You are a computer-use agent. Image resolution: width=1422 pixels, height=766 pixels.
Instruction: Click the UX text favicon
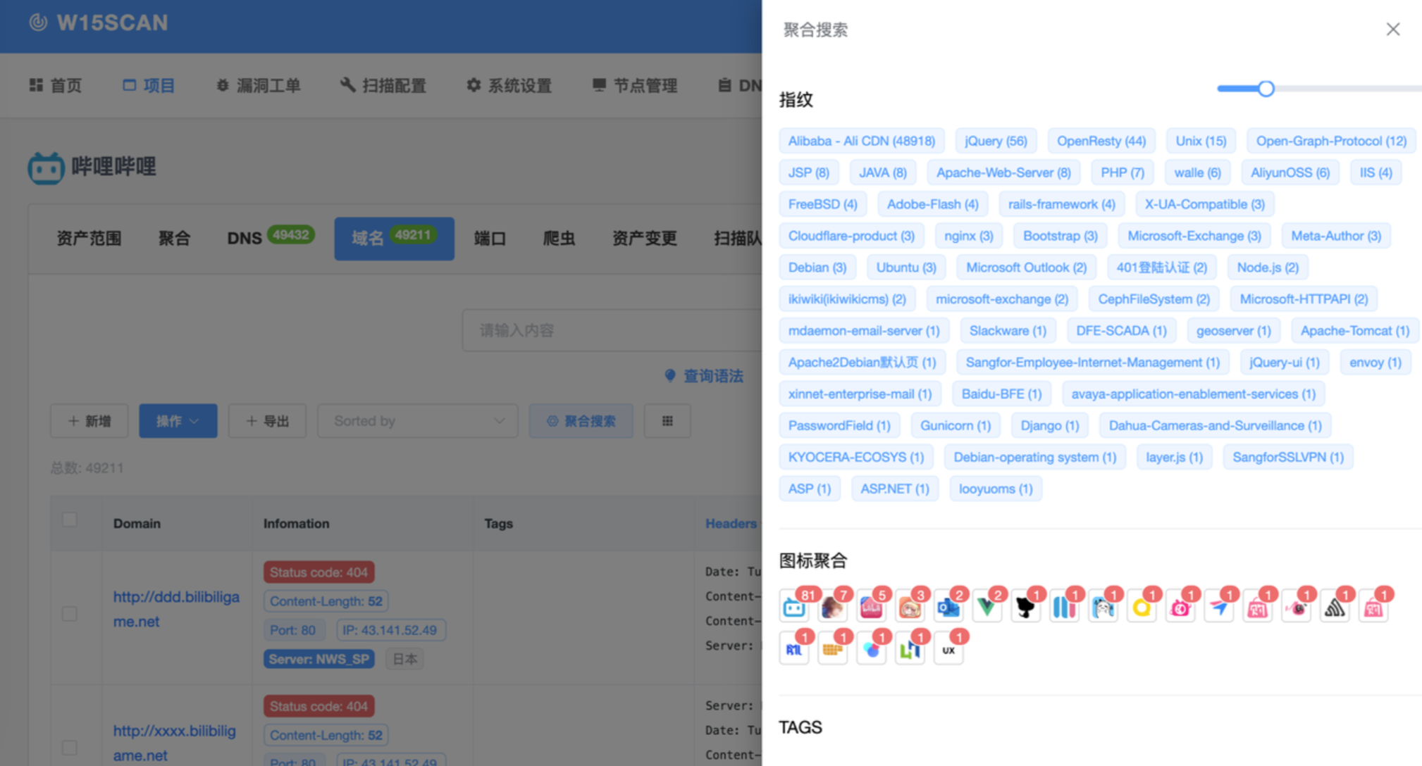[948, 649]
